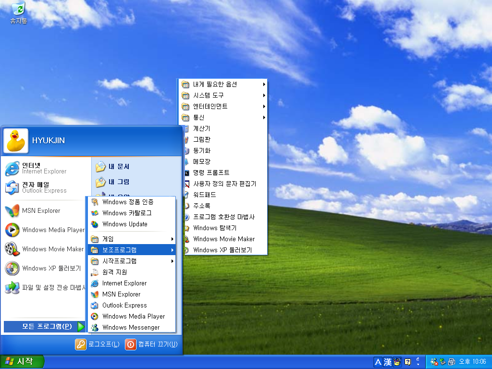Select Windows Messenger in programs list

[132, 327]
